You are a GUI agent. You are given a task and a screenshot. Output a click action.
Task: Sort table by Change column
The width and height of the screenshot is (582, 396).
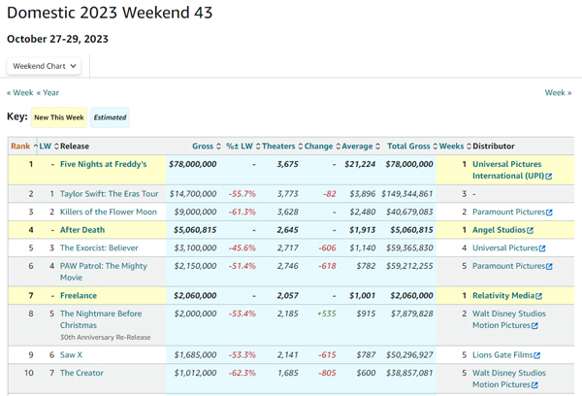[x=322, y=146]
